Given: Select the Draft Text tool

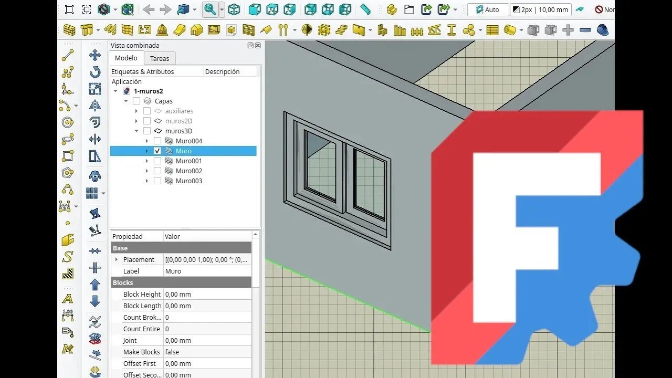Looking at the screenshot, I should point(67,299).
